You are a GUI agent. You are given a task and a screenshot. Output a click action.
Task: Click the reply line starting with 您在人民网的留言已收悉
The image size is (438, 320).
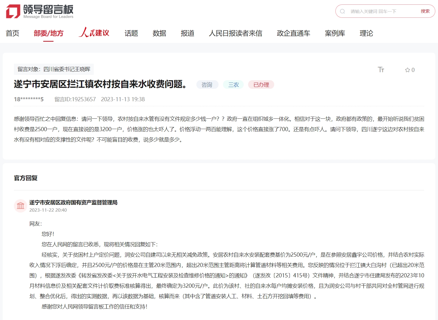click(100, 245)
